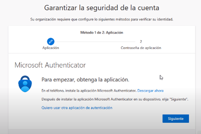Click the Contraseña de aplicación step label
The width and height of the screenshot is (201, 134).
tap(141, 48)
